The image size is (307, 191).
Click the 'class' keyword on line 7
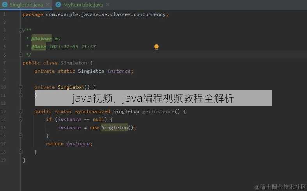point(50,63)
